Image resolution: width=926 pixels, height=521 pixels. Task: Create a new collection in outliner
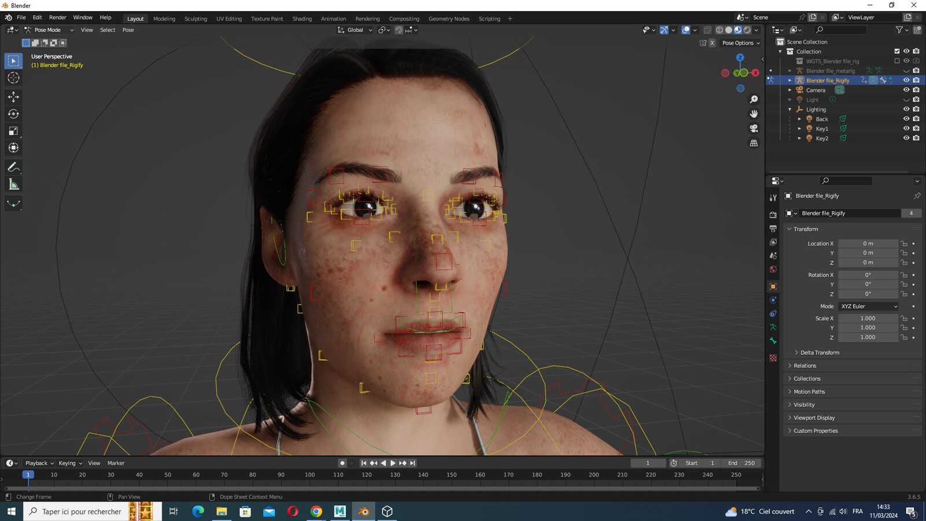[x=917, y=30]
